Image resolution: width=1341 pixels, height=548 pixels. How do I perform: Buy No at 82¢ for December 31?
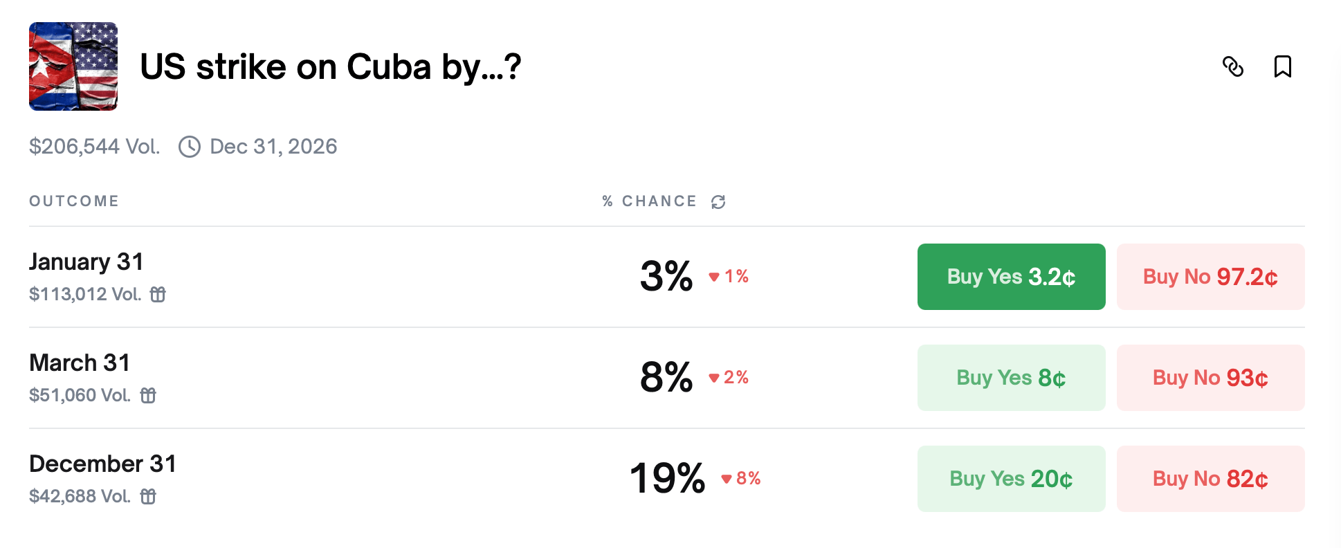coord(1210,479)
